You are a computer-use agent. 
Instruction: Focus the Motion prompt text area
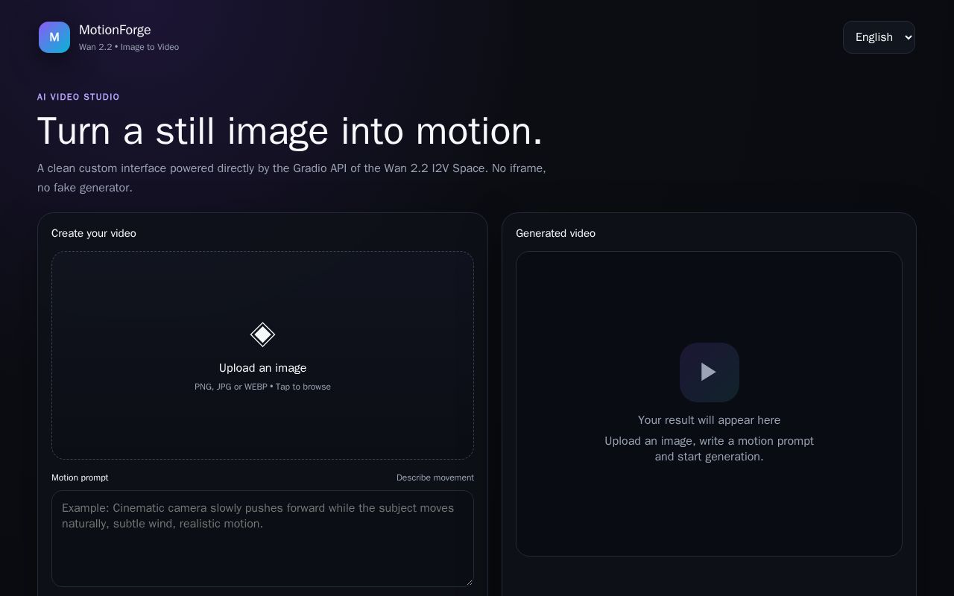click(262, 539)
